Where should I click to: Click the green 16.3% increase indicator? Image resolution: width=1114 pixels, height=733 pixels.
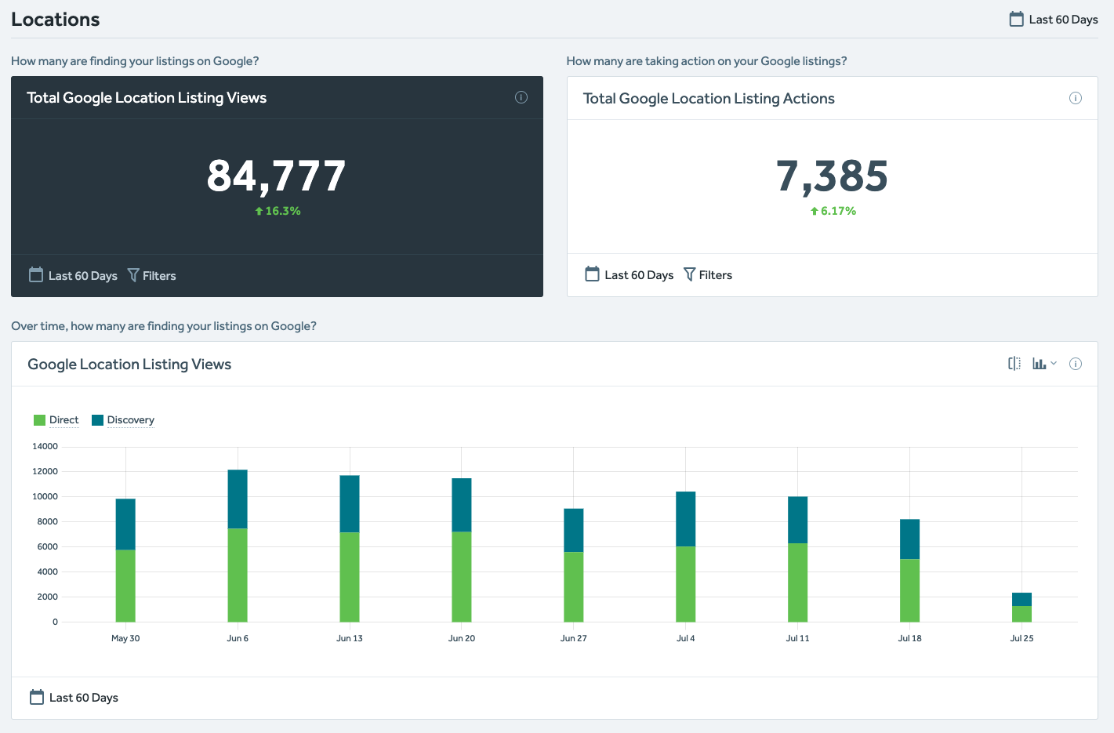tap(278, 210)
